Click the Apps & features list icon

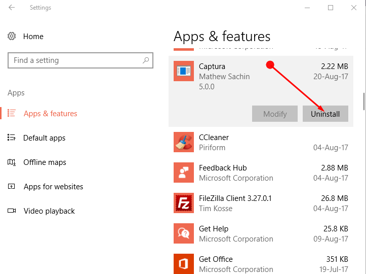pyautogui.click(x=12, y=113)
